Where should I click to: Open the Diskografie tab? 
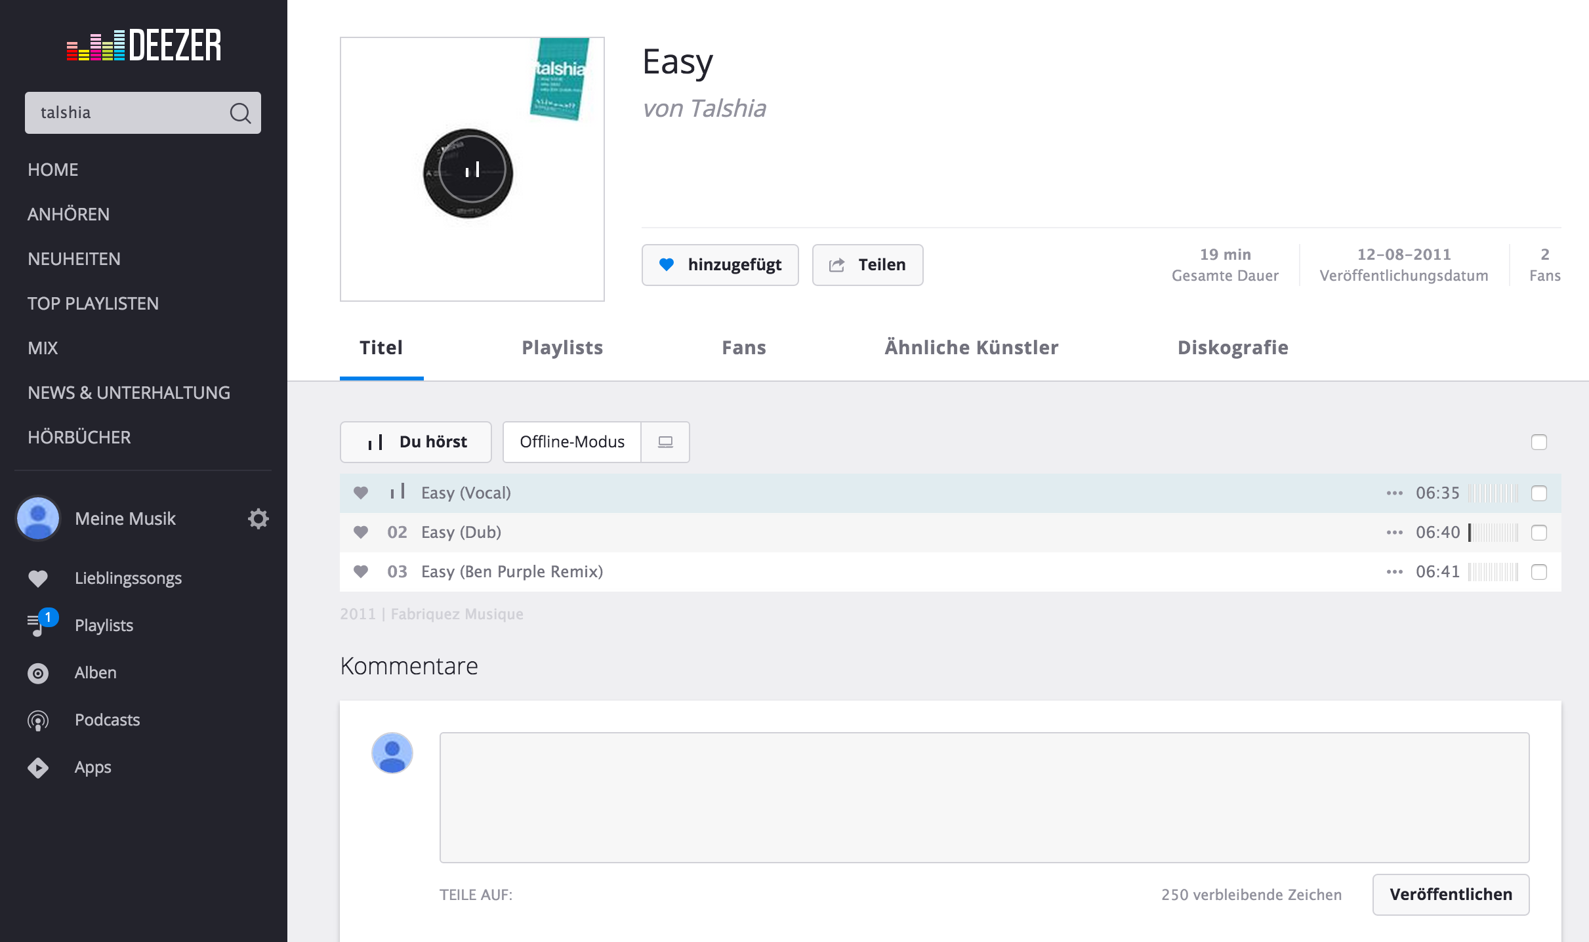click(x=1233, y=348)
